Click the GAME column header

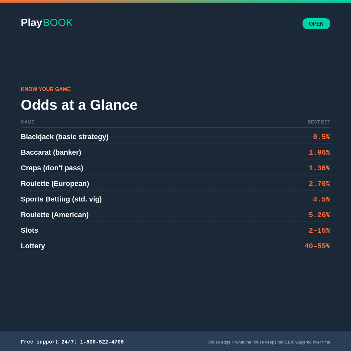(x=28, y=122)
